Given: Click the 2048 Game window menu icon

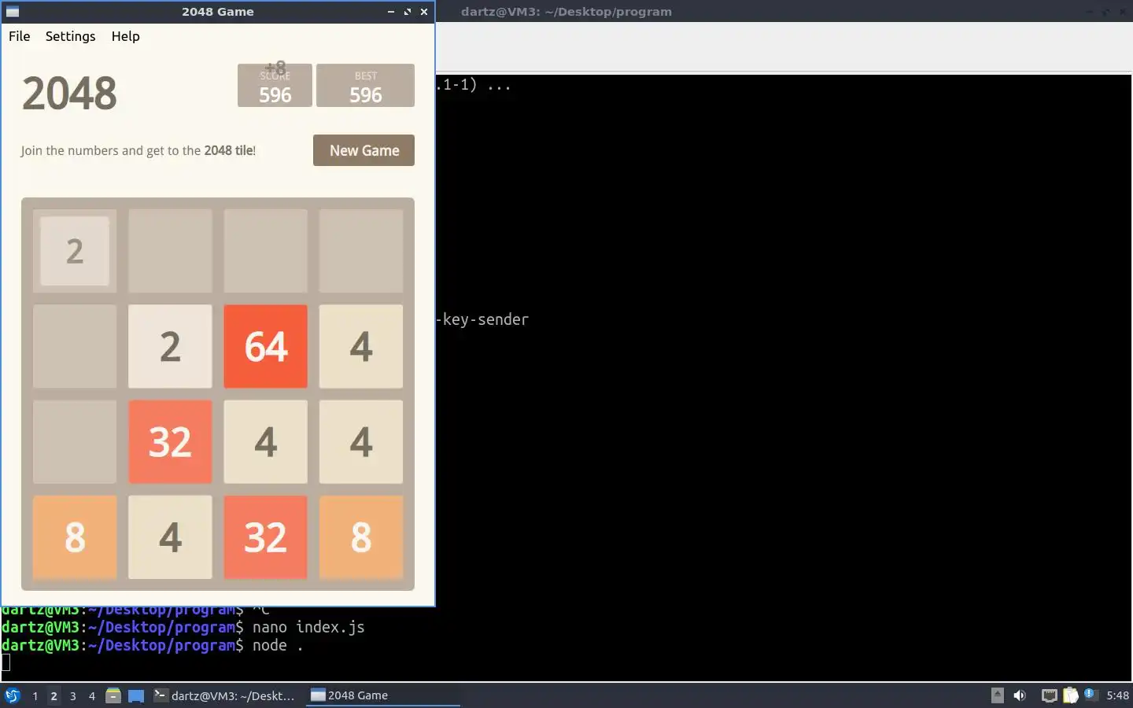Looking at the screenshot, I should pos(12,12).
